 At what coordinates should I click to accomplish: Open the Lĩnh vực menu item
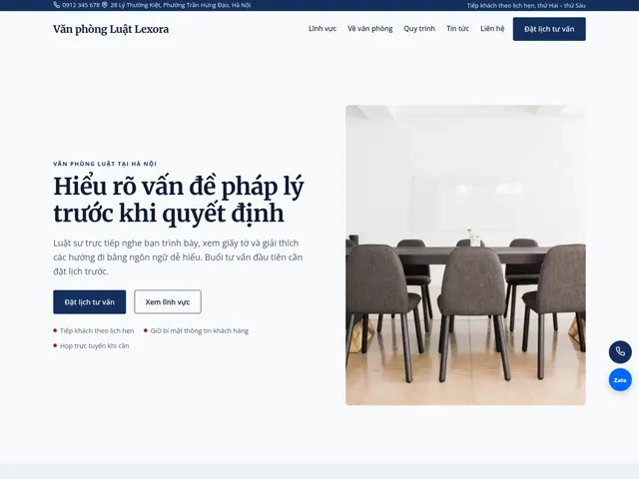tap(322, 29)
